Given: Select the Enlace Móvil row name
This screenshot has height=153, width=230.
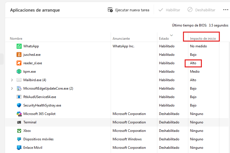Looking at the screenshot, I should click(x=33, y=148).
